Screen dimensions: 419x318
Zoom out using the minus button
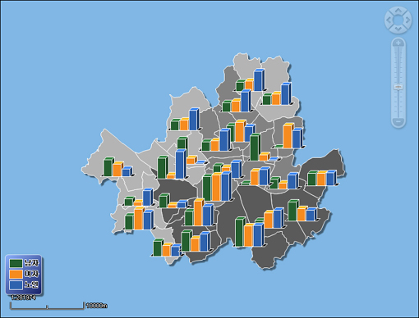[398, 121]
